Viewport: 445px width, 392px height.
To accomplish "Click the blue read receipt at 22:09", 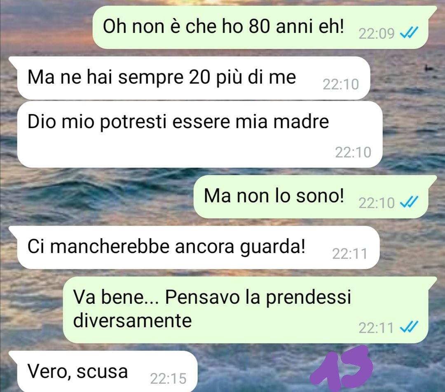I will pyautogui.click(x=409, y=33).
